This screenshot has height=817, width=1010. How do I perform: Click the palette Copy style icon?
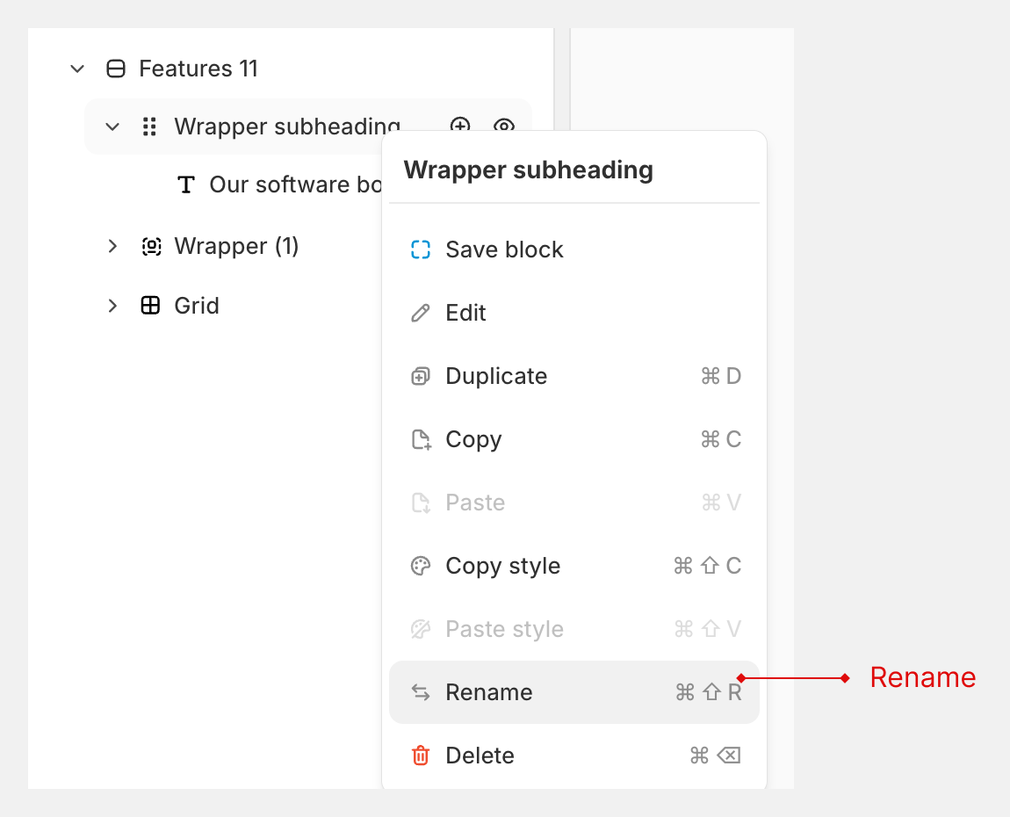click(x=421, y=566)
